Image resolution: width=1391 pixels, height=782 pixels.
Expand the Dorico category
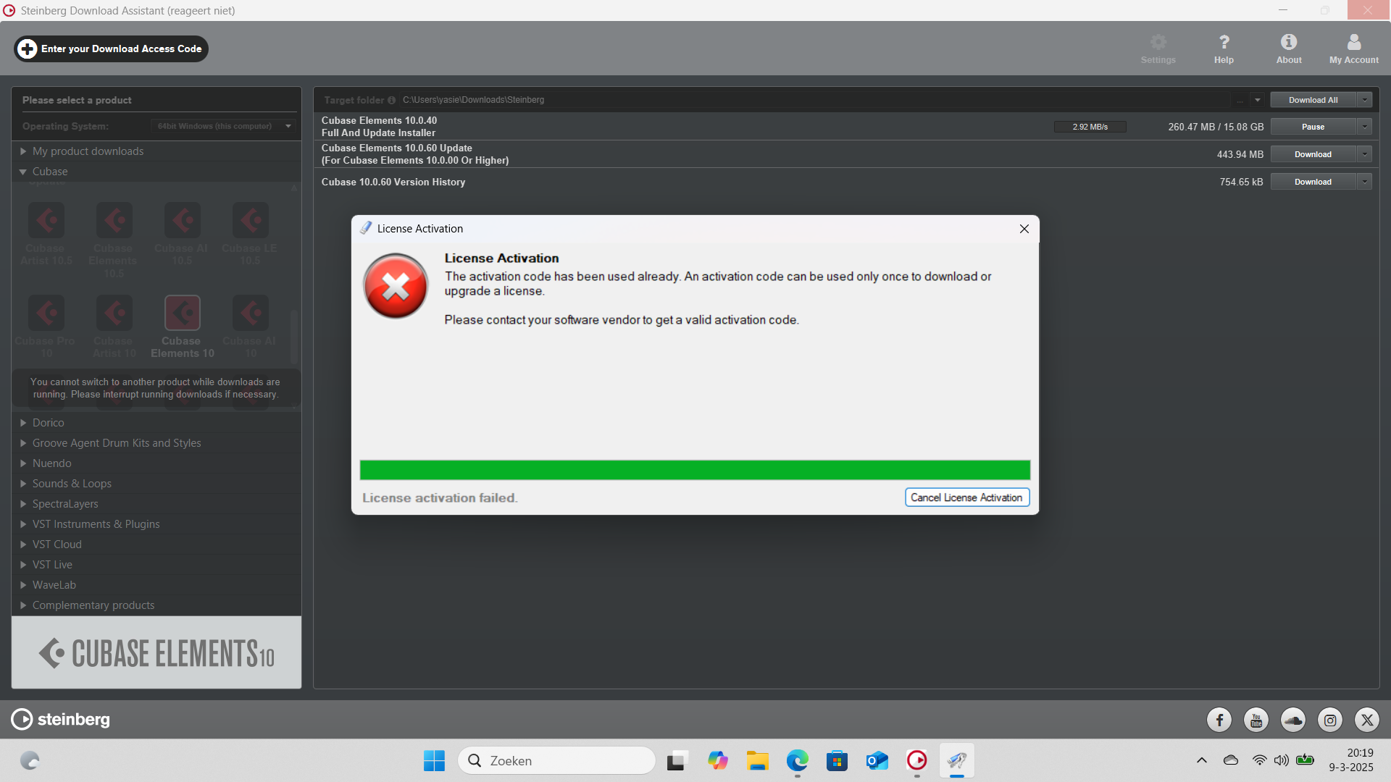(48, 423)
